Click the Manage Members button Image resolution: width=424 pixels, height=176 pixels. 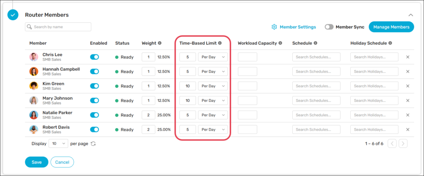[391, 27]
